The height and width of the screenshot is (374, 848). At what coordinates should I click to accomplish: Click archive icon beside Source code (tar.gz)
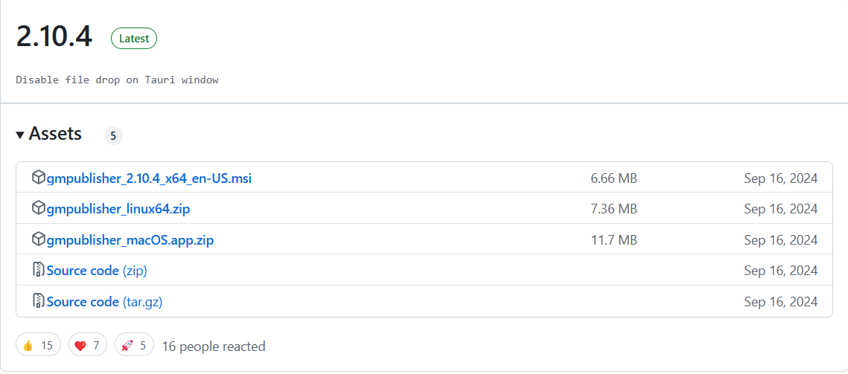[x=39, y=301]
